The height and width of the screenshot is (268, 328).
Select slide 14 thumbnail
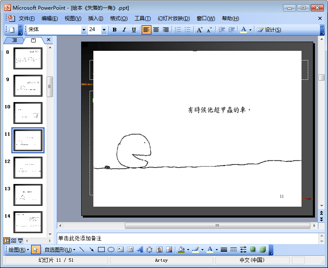28,222
